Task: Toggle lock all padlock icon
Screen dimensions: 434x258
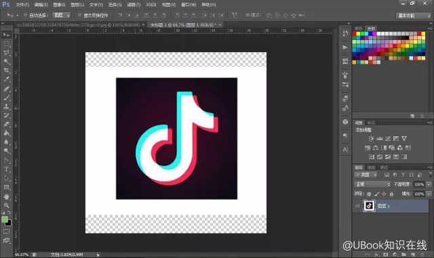Action: pos(391,194)
